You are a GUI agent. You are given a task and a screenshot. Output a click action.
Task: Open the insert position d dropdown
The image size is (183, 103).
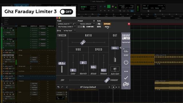click(74, 24)
